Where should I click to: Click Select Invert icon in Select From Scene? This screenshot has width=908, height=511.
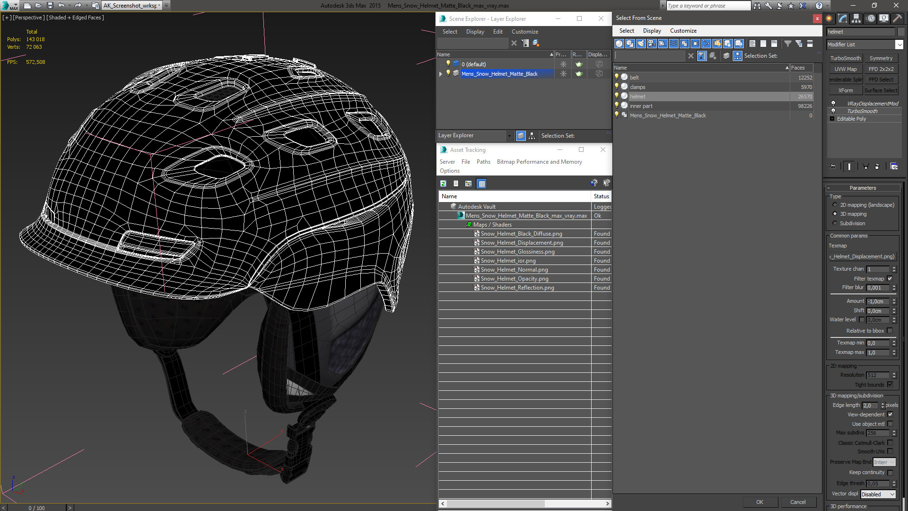[x=774, y=44]
